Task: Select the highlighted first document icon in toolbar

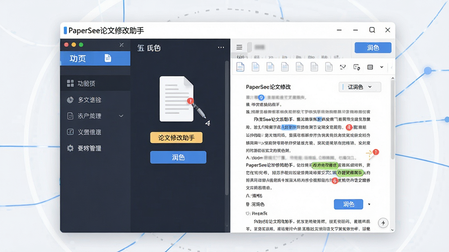Action: pos(240,67)
